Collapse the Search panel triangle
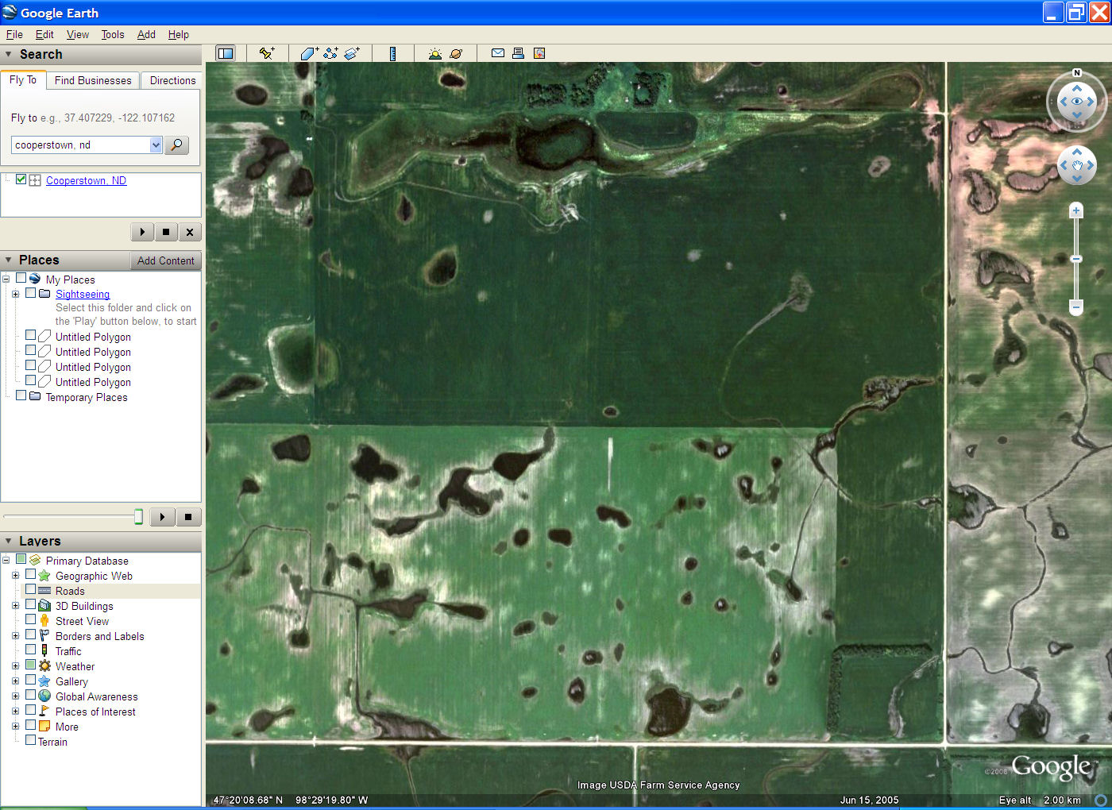1112x810 pixels. tap(9, 55)
